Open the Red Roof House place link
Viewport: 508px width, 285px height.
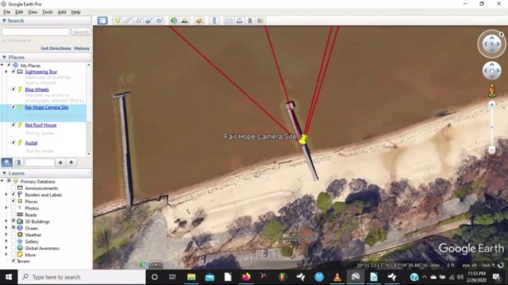coord(41,125)
